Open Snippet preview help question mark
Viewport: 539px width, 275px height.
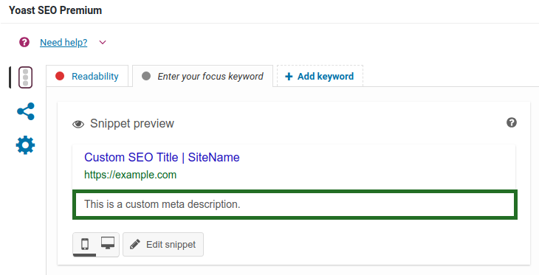512,122
